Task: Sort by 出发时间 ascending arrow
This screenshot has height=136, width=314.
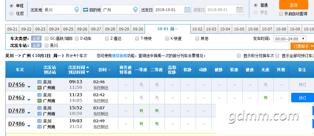Action: [x=88, y=67]
